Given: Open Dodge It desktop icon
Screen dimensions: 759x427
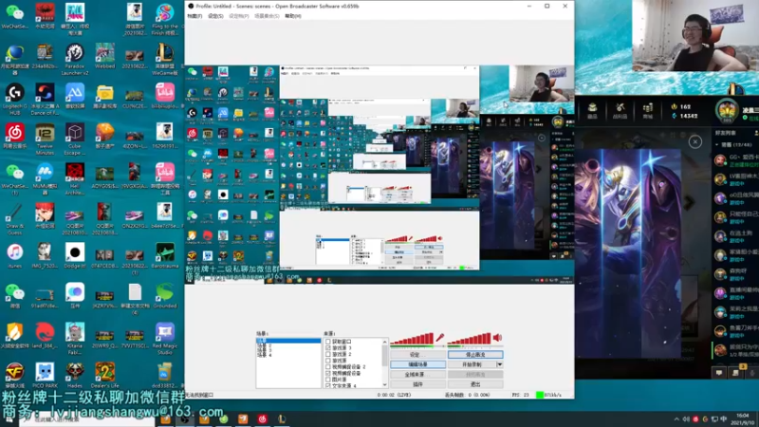Looking at the screenshot, I should click(x=75, y=255).
